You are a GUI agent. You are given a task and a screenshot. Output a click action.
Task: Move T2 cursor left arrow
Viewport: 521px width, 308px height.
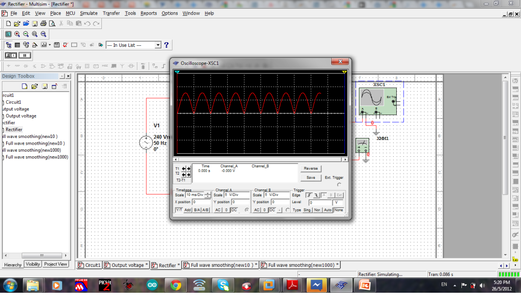point(183,175)
